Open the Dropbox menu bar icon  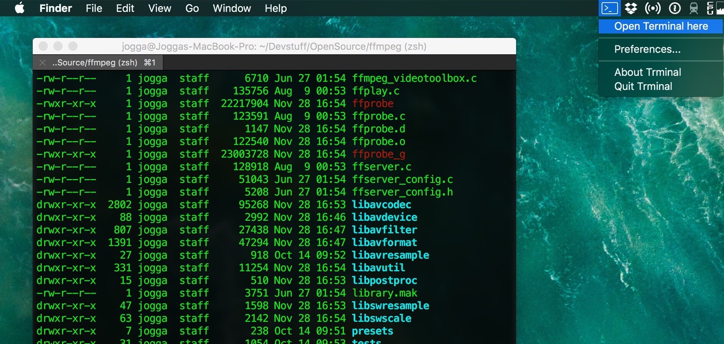click(631, 8)
